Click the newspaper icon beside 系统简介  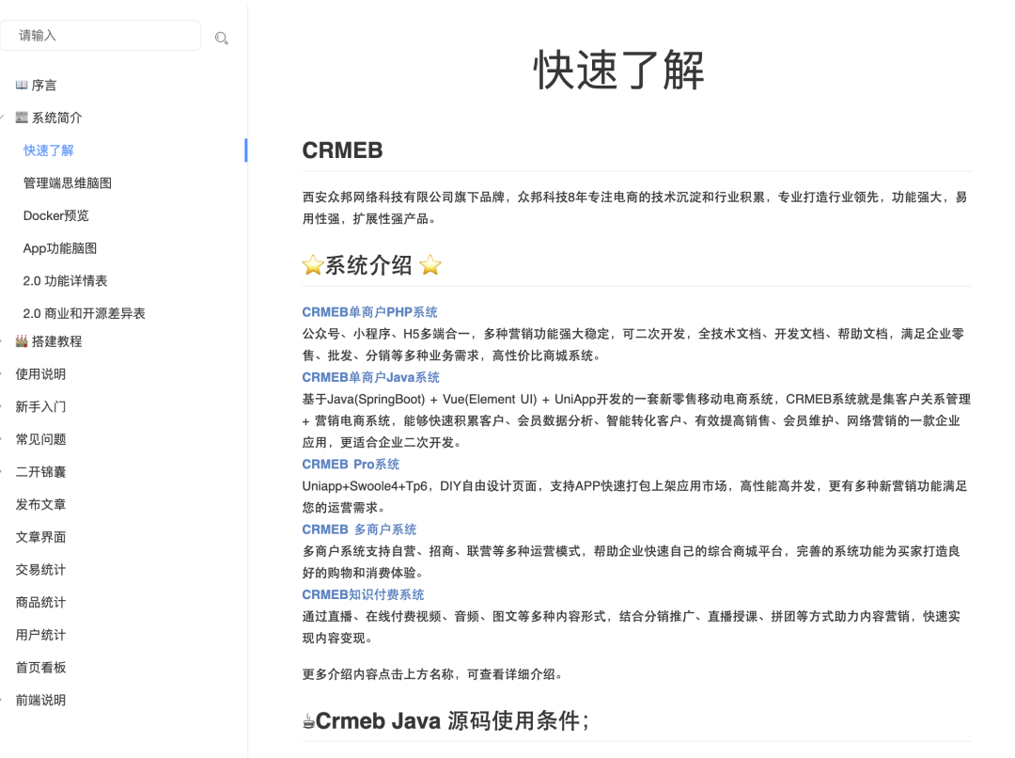point(22,118)
